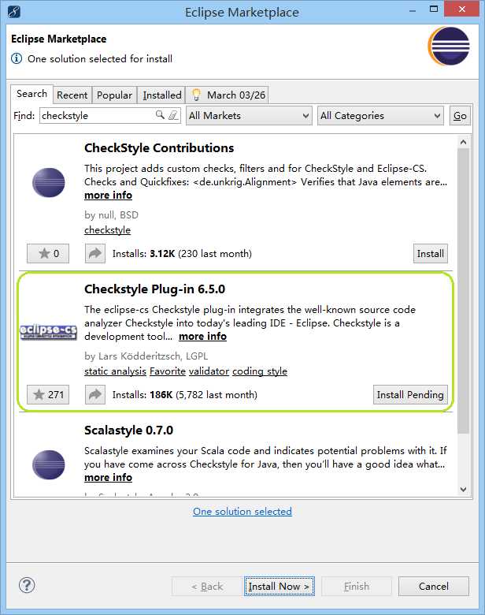
Task: Click the info icon beside status message
Action: [x=17, y=59]
